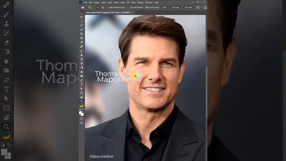
Task: Open the Type menu
Action: click(x=110, y=2)
